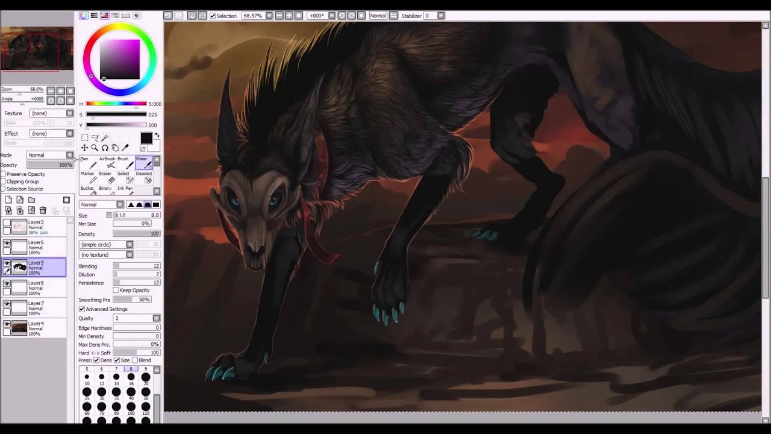Select the AirBrush tool

[107, 162]
